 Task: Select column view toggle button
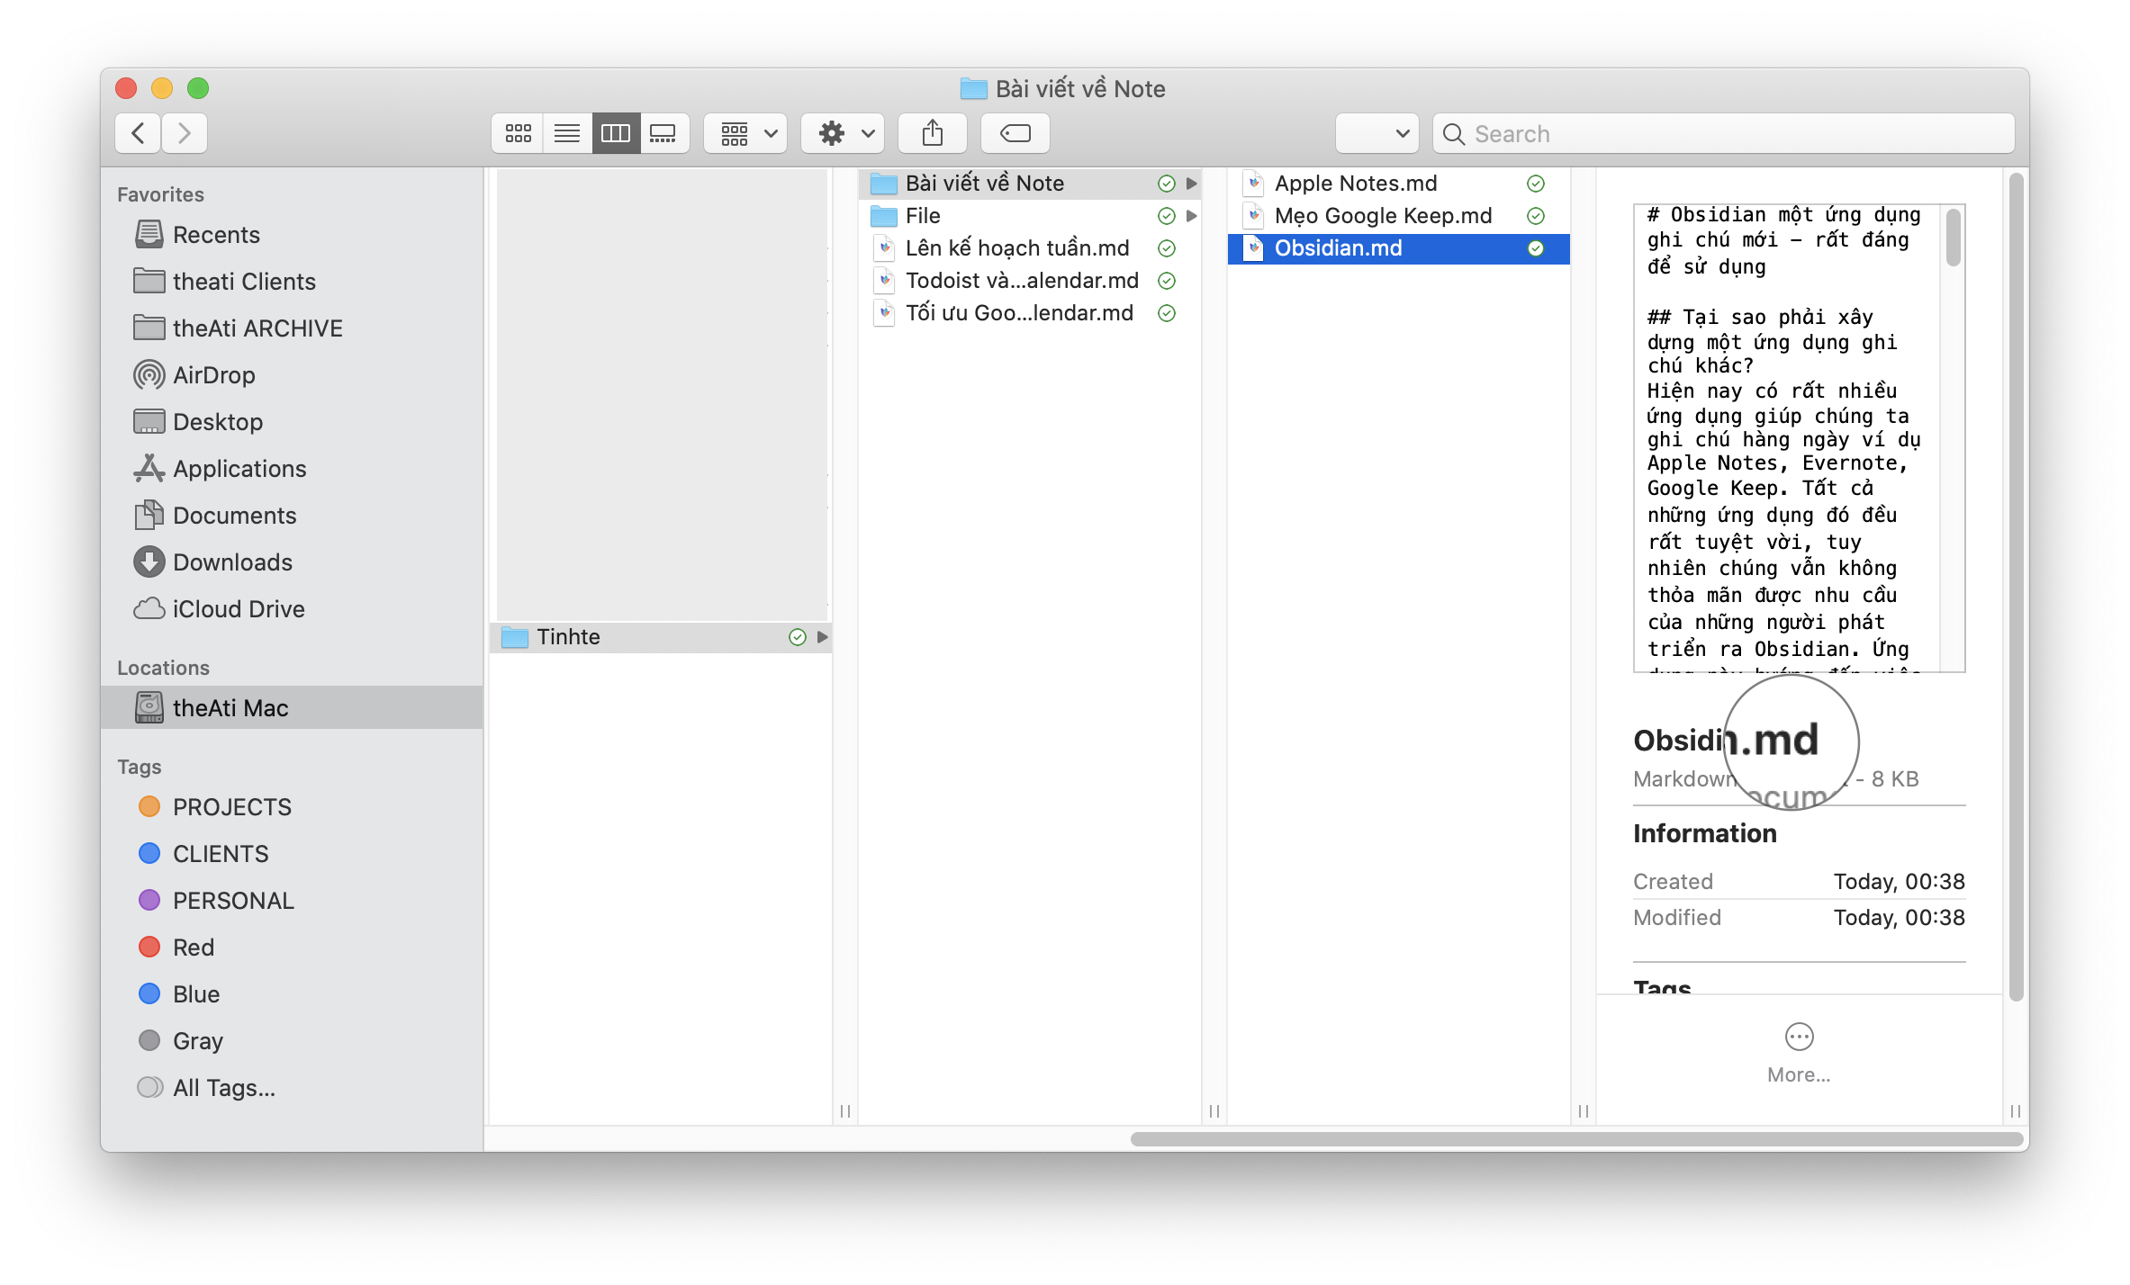point(616,133)
